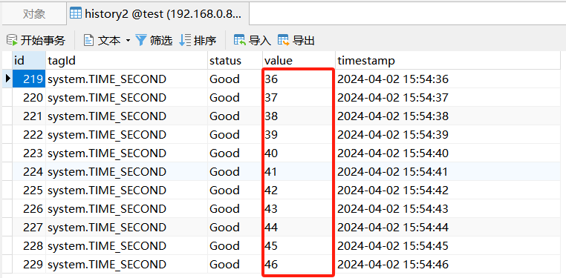This screenshot has width=566, height=278.
Task: Click the tagId column header
Action: 127,61
